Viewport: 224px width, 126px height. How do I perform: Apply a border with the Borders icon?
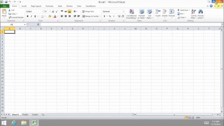42,16
